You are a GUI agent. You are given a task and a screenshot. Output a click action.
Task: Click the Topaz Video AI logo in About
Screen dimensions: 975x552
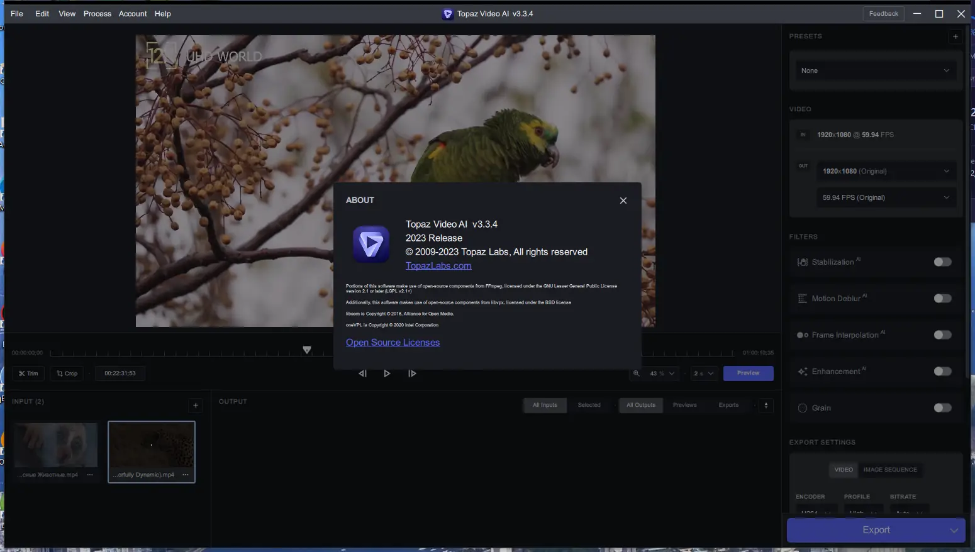pos(371,245)
